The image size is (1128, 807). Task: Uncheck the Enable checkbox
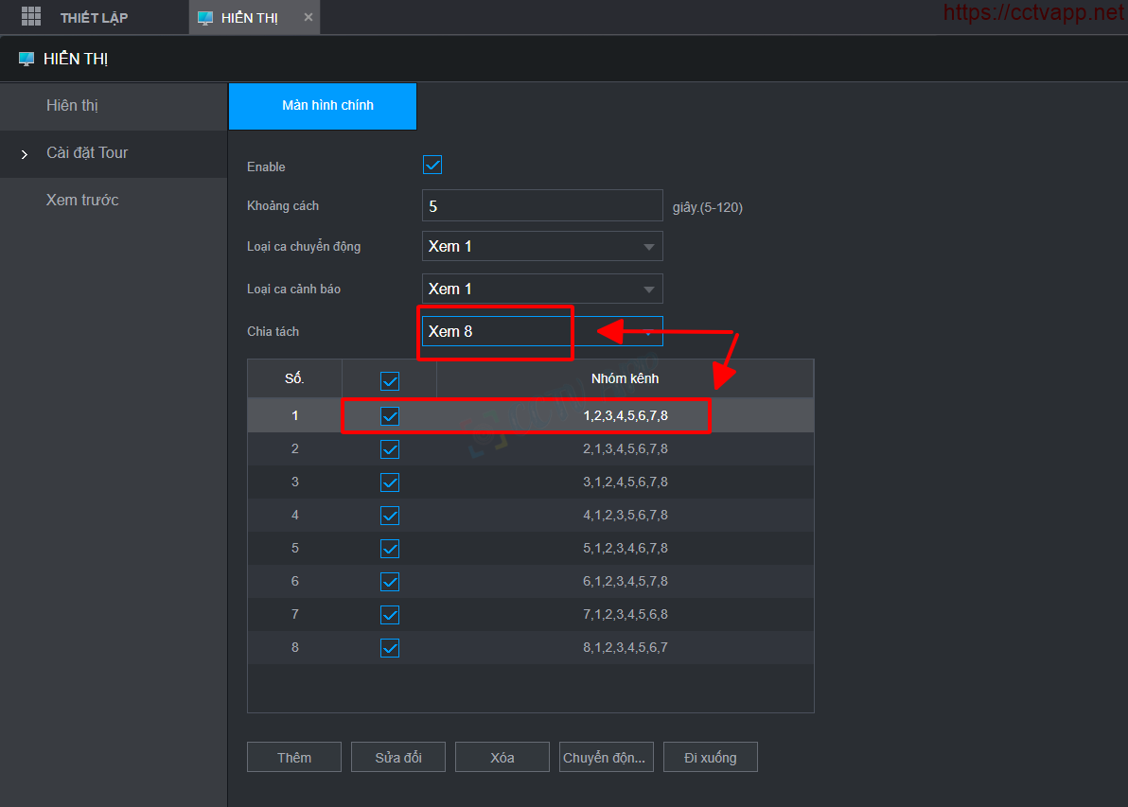coord(432,165)
